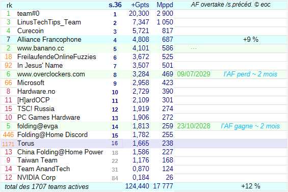The image size is (288, 192).
Task: Click the total des 1707 teams actives cell
Action: pos(47,187)
